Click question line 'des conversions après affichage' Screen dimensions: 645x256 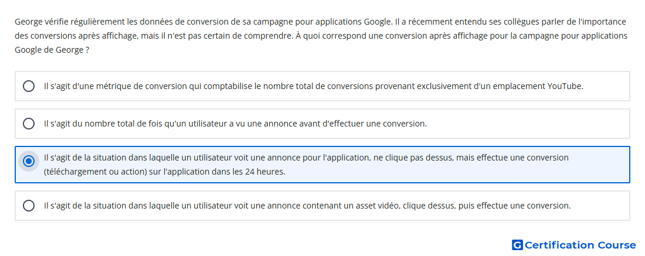[321, 36]
